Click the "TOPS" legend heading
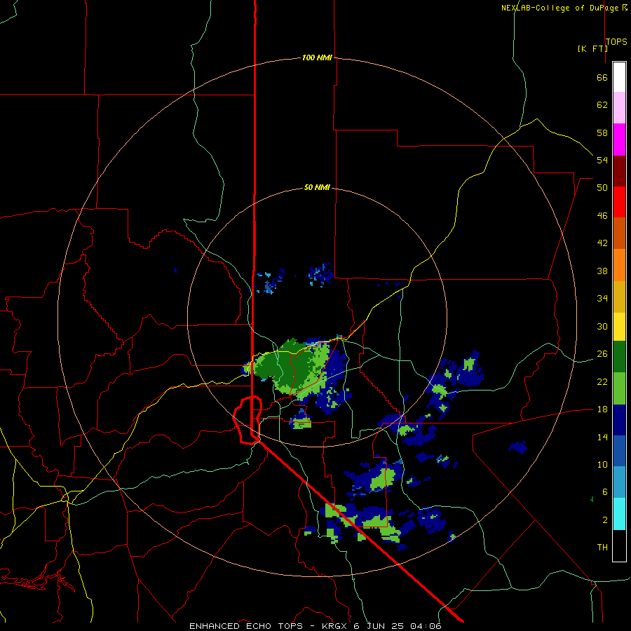 tap(616, 42)
